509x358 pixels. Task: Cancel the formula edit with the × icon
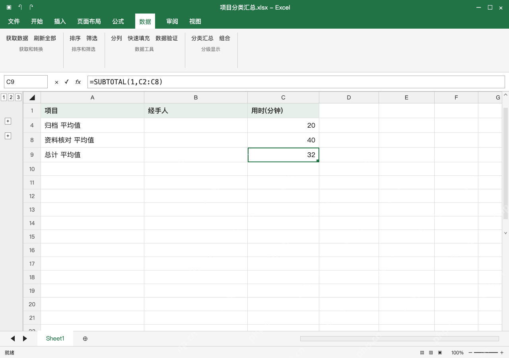[56, 82]
